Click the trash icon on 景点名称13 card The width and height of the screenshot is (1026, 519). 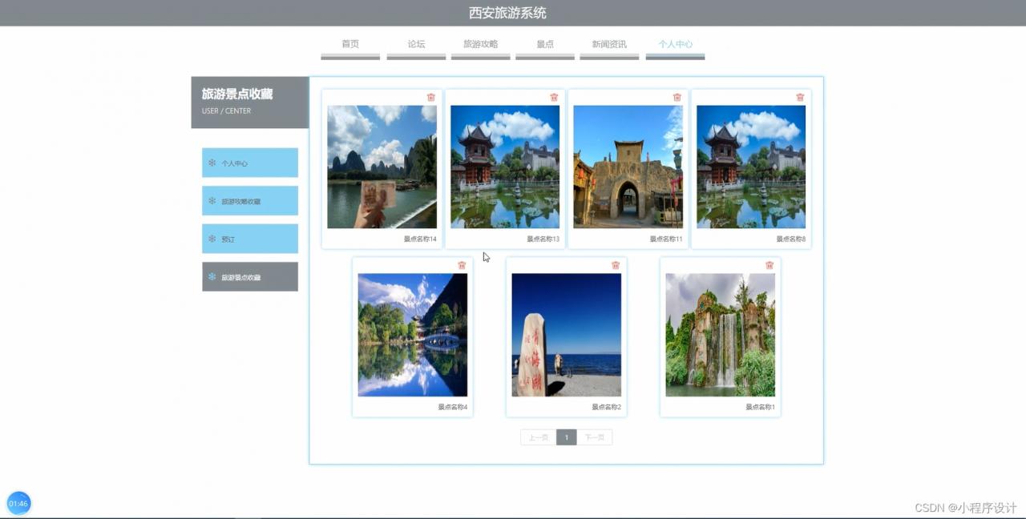coord(553,97)
